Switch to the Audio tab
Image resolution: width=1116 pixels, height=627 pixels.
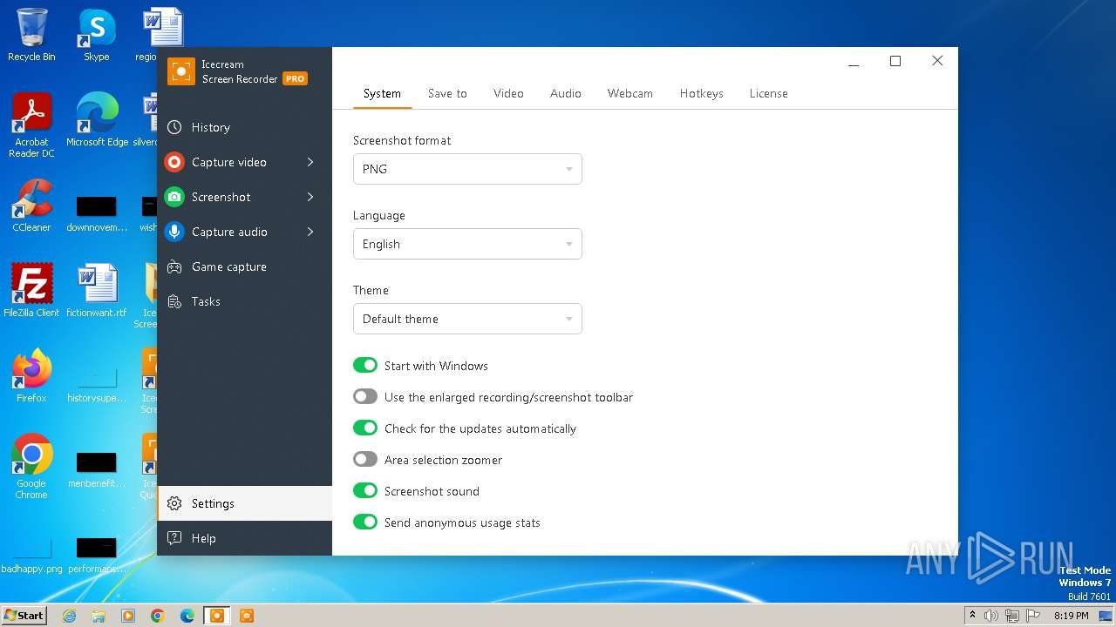click(x=566, y=93)
